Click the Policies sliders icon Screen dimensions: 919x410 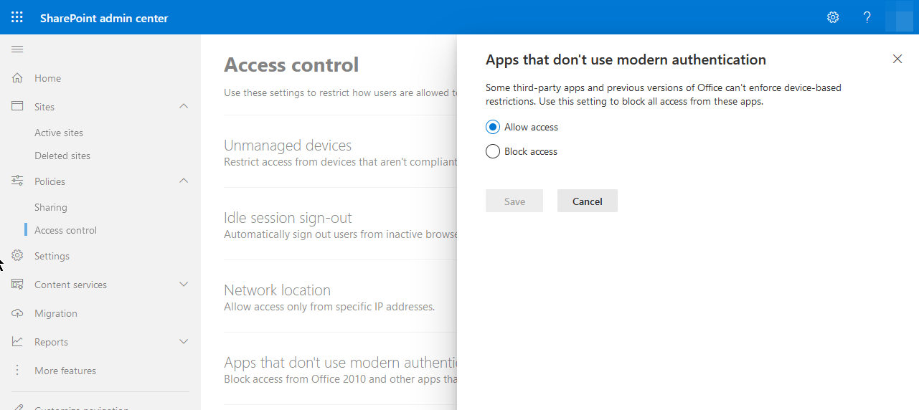[x=18, y=181]
